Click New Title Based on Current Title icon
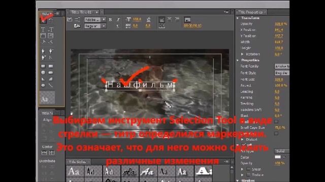Viewport: 325px width, 182px height. pos(70,20)
